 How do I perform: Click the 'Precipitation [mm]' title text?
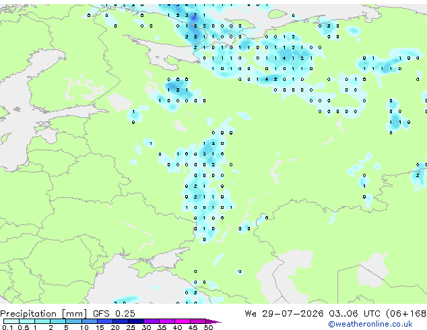coord(44,314)
